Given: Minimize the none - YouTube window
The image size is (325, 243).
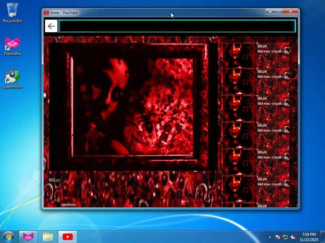Looking at the screenshot, I should [x=270, y=11].
